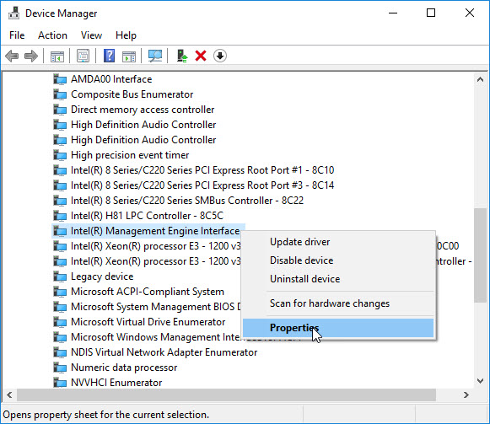This screenshot has width=490, height=424.
Task: Click the red X Uninstall device icon
Action: 201,56
